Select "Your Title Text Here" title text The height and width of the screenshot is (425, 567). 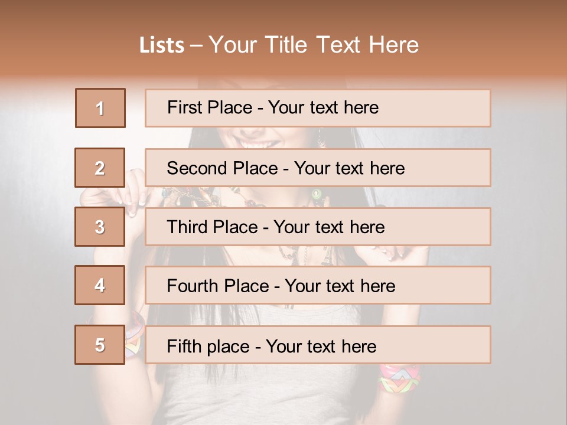point(314,45)
